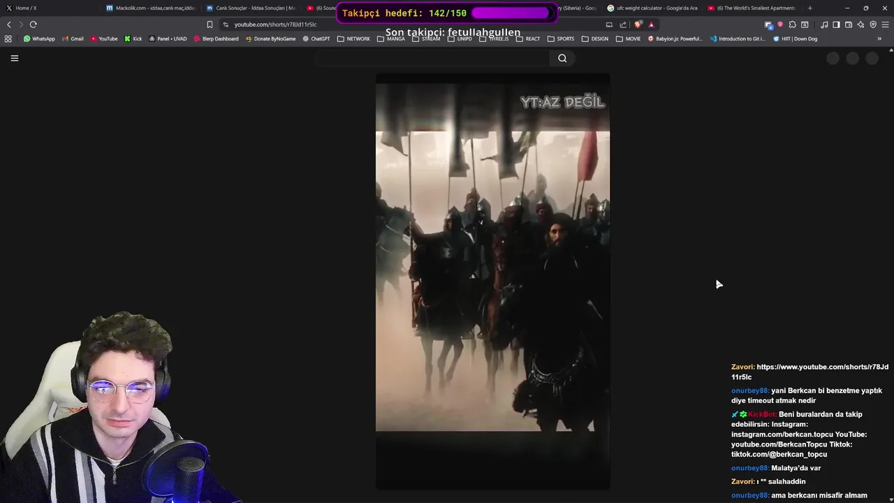Screen dimensions: 894x503
Task: Click the share icon in address bar
Action: [623, 24]
